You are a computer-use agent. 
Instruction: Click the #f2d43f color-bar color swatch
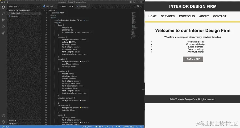pyautogui.click(x=81, y=108)
